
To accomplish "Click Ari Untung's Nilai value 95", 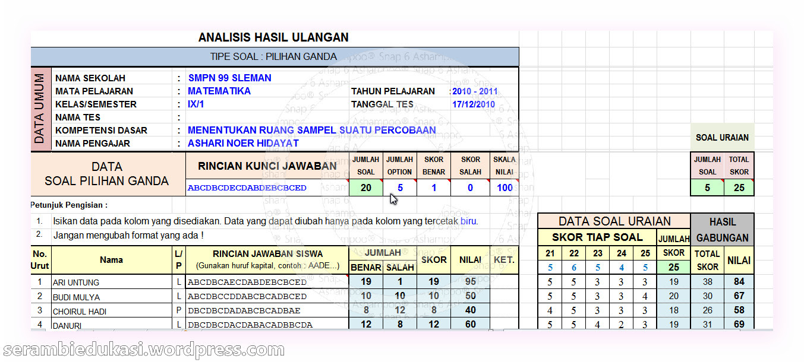I will 471,282.
